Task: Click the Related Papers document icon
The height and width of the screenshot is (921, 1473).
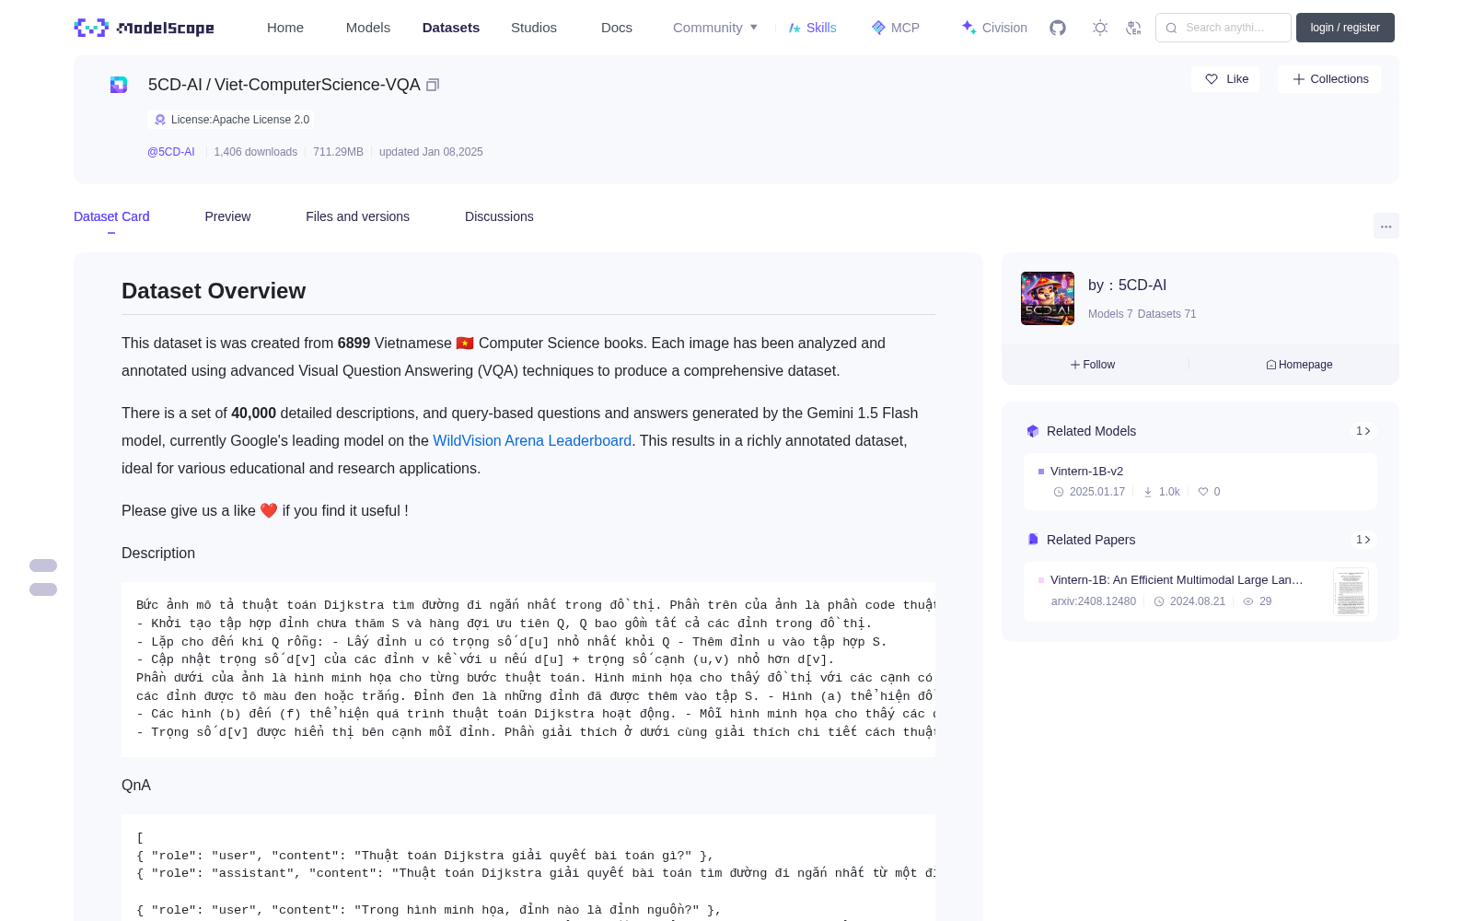Action: tap(1033, 540)
